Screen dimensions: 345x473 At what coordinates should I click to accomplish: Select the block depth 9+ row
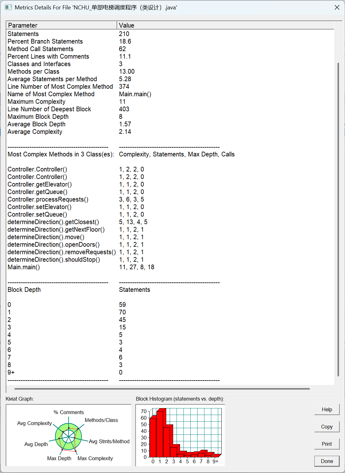click(x=170, y=372)
